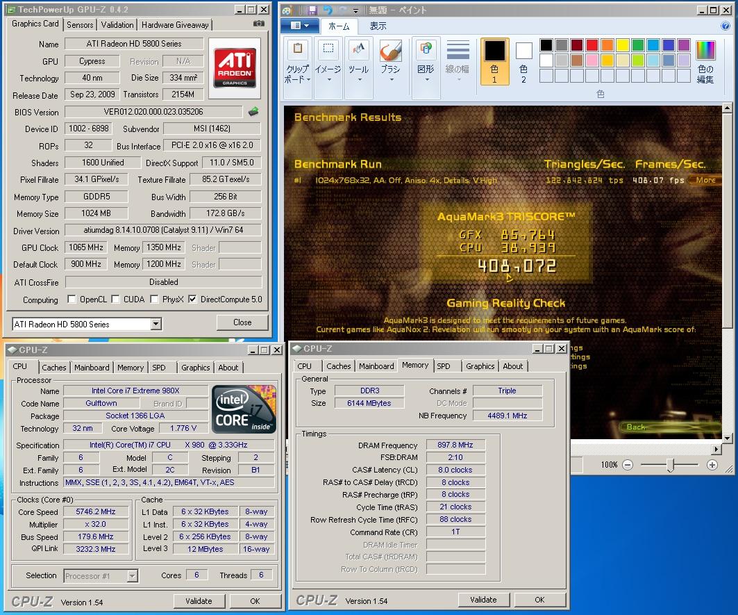Open the View ribbon tab in Paint
The image size is (738, 615).
(378, 26)
